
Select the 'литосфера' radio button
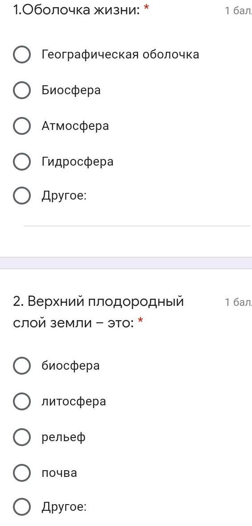click(x=22, y=401)
